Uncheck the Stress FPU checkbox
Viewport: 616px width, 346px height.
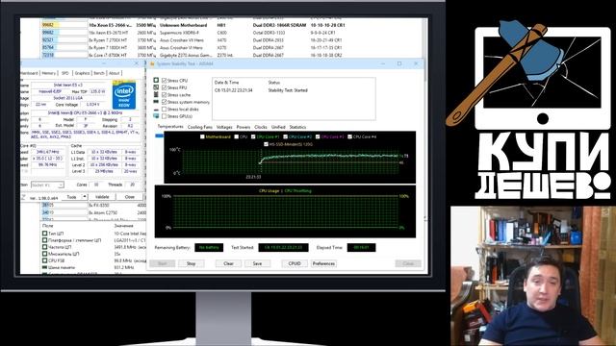(x=165, y=87)
